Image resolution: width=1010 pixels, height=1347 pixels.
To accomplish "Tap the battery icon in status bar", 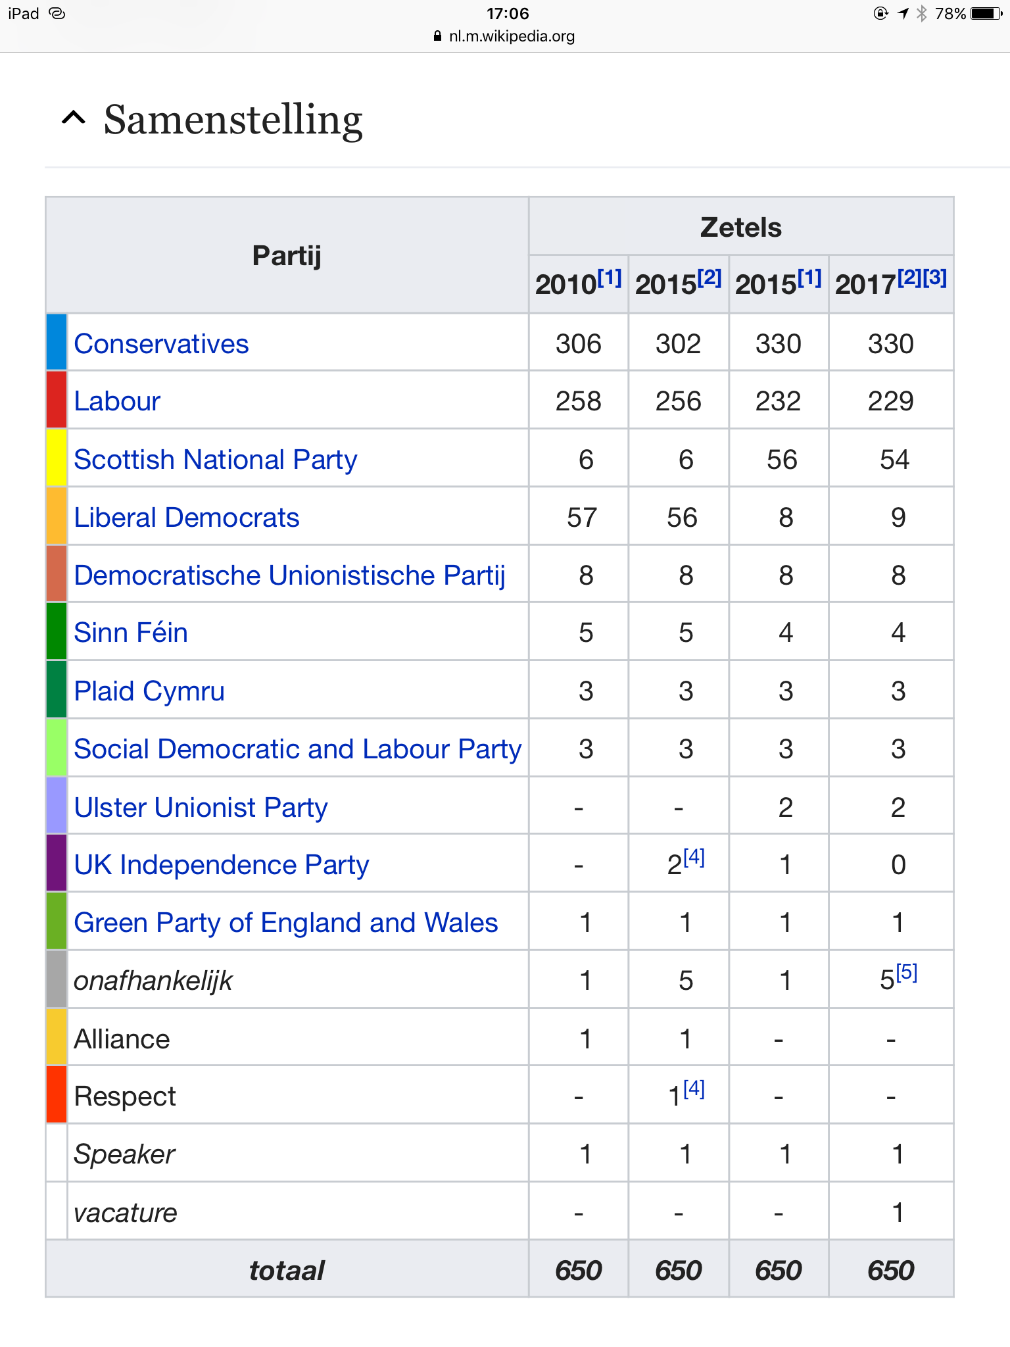I will (x=986, y=14).
